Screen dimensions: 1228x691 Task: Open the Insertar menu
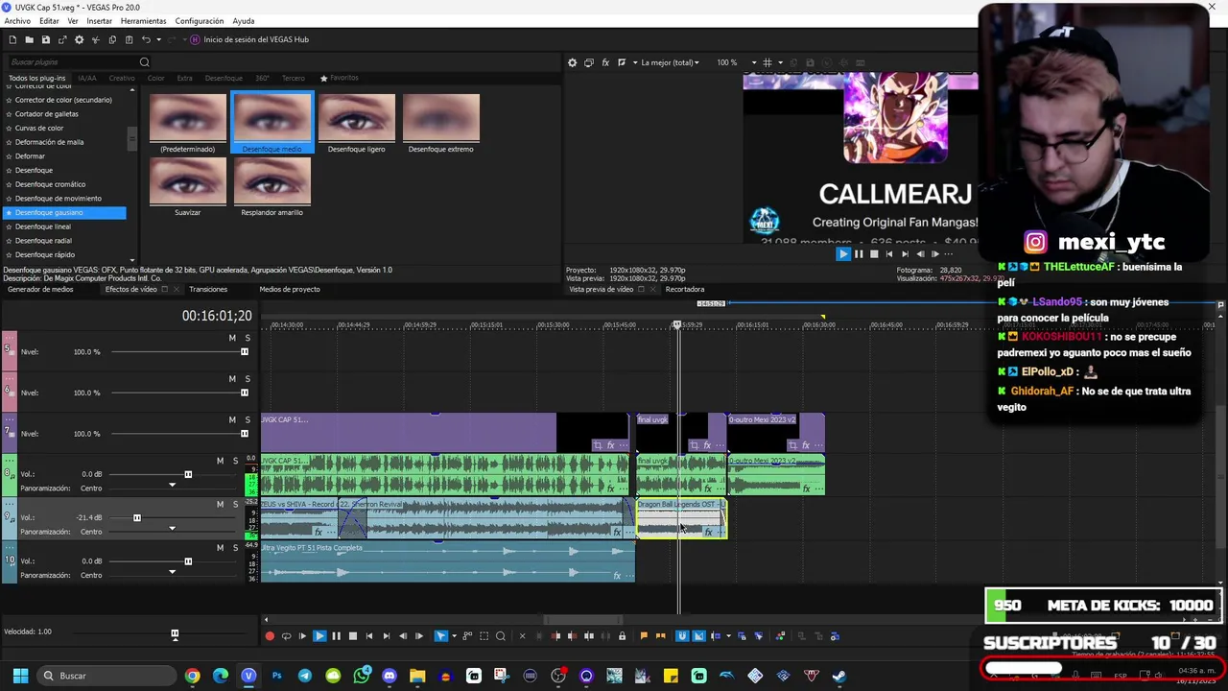99,21
